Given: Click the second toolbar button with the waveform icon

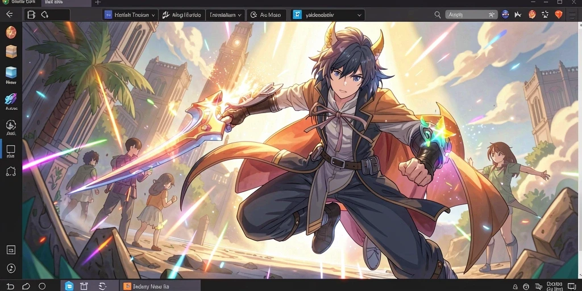Looking at the screenshot, I should click(x=182, y=15).
